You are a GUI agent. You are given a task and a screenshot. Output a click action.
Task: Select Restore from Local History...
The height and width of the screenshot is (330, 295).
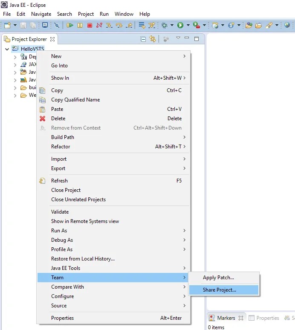pos(114,259)
